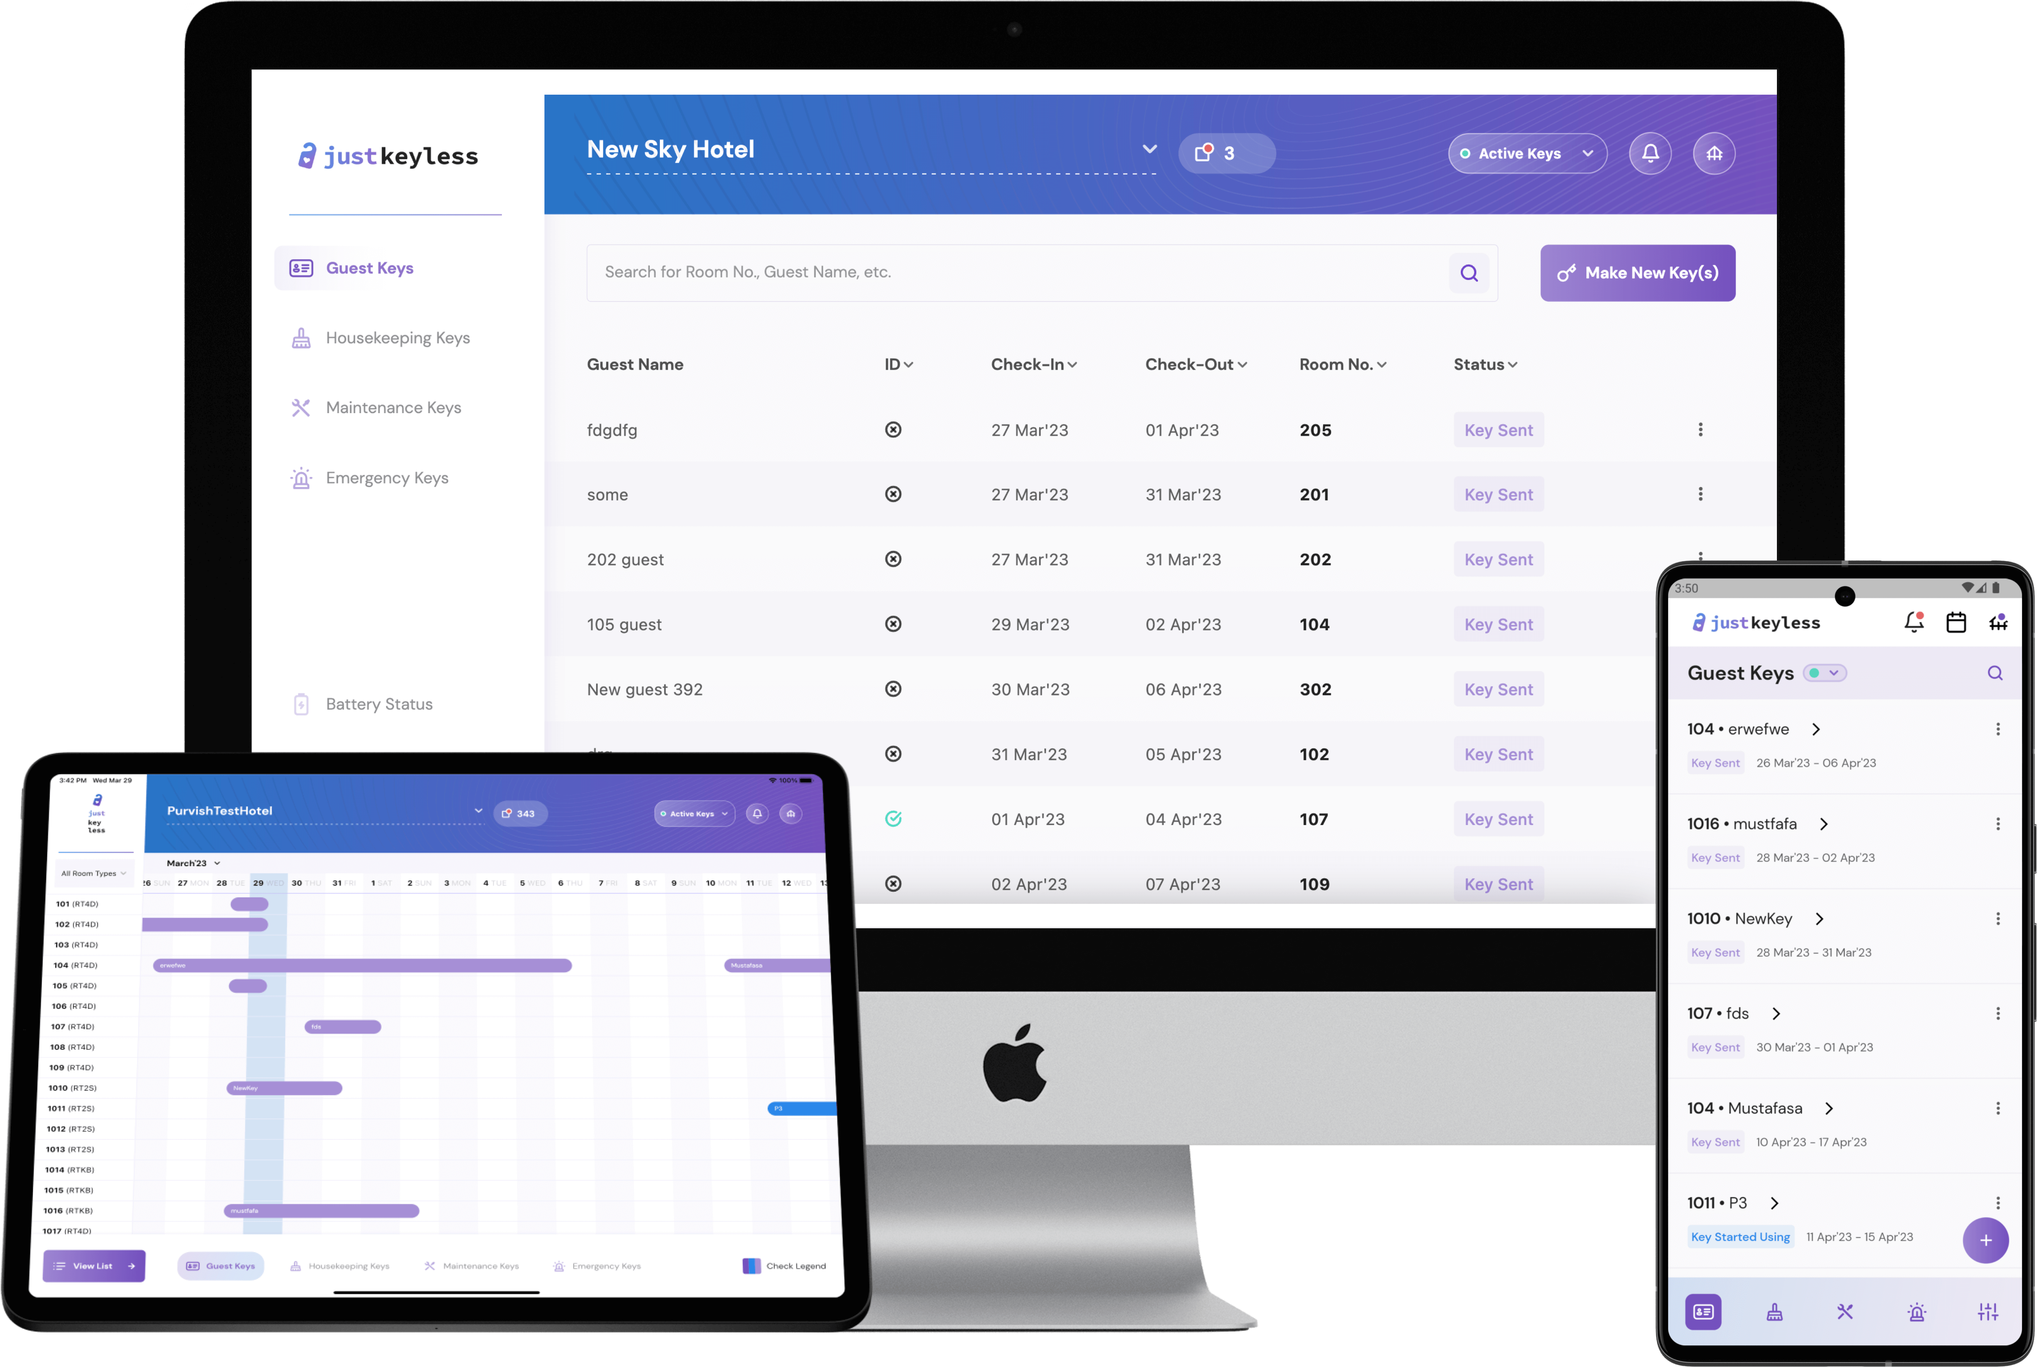Toggle the Active Keys status filter

tap(1521, 153)
